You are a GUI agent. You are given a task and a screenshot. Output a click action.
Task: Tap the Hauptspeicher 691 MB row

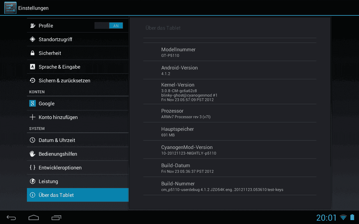pos(230,132)
